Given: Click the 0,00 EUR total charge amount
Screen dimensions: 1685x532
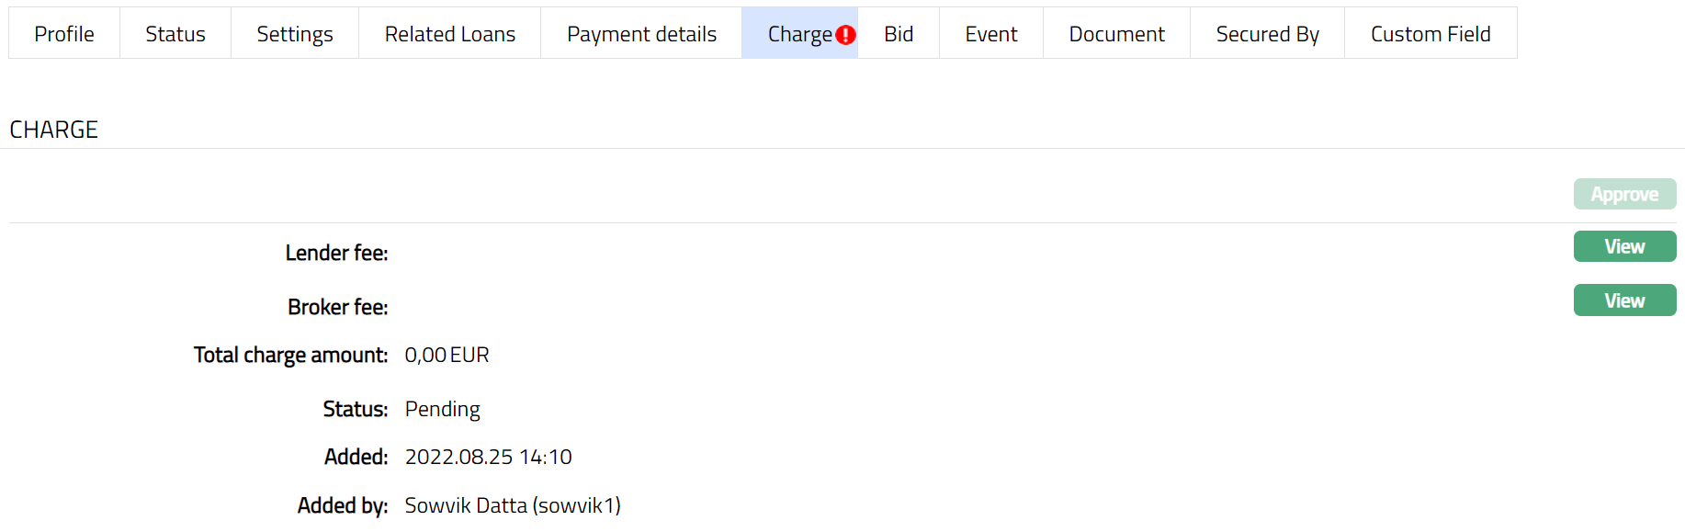Looking at the screenshot, I should tap(447, 355).
